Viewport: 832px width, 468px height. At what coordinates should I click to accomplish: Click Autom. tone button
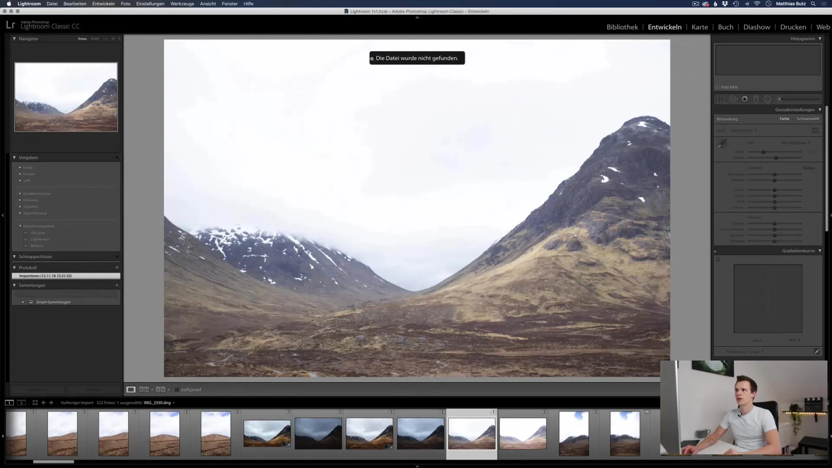point(809,168)
